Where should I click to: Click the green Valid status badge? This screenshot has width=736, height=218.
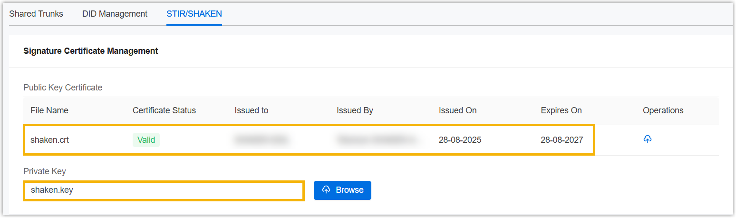pyautogui.click(x=146, y=140)
